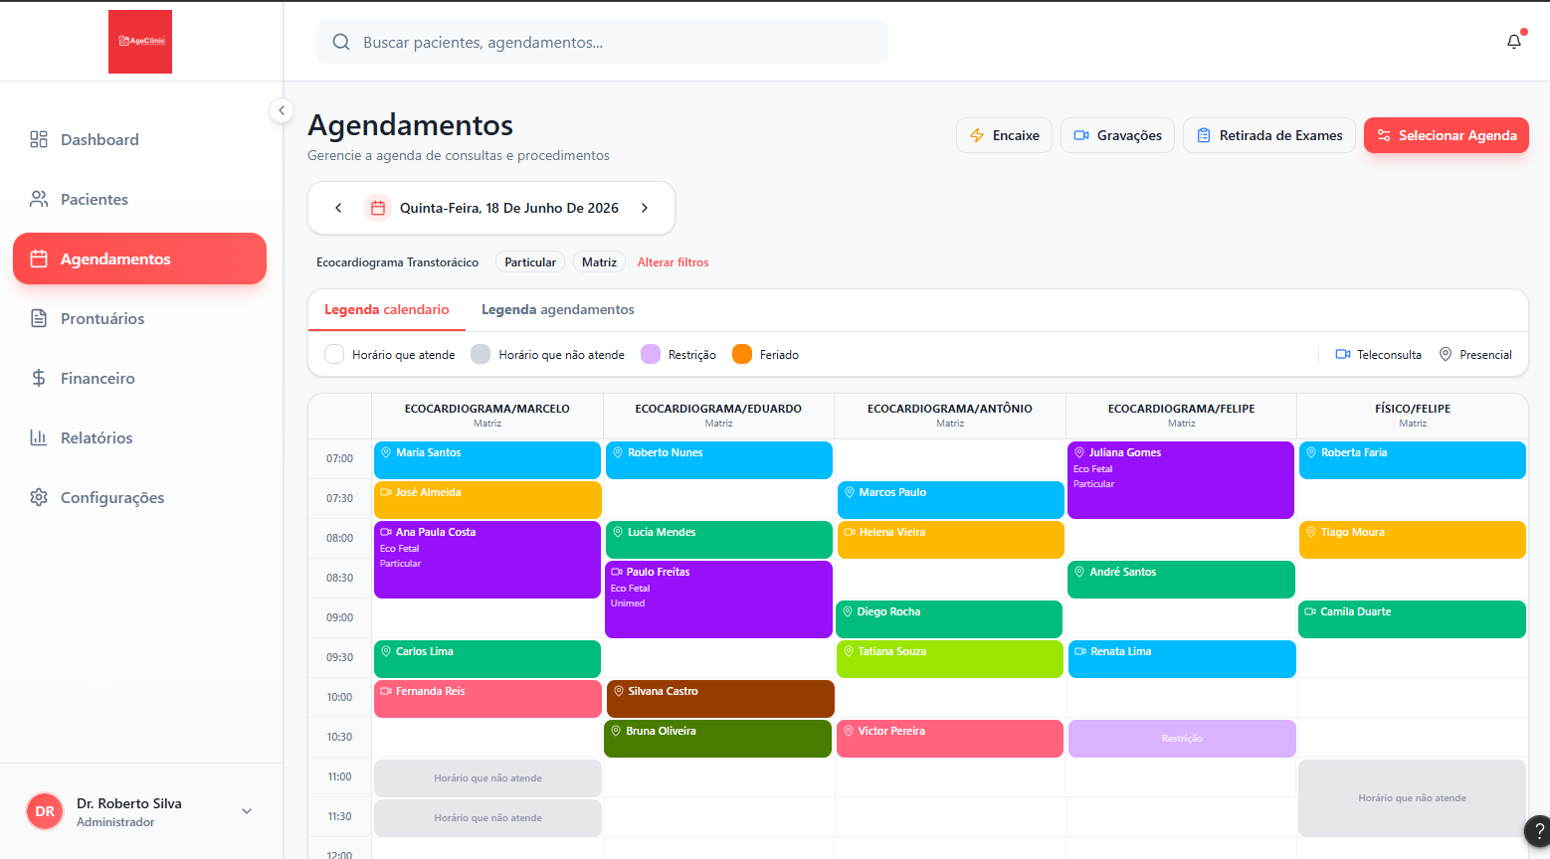The image size is (1550, 859).
Task: Click the AgeClinic logo
Action: [140, 42]
